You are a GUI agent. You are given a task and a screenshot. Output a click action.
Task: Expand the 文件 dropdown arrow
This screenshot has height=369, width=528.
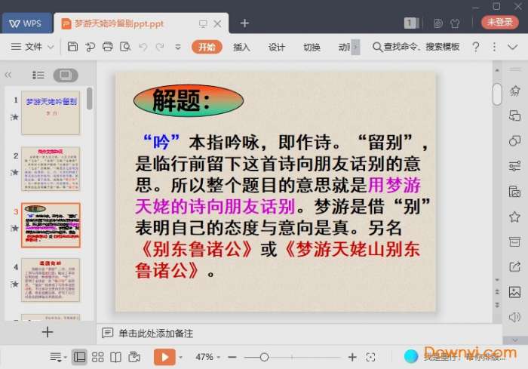click(51, 47)
